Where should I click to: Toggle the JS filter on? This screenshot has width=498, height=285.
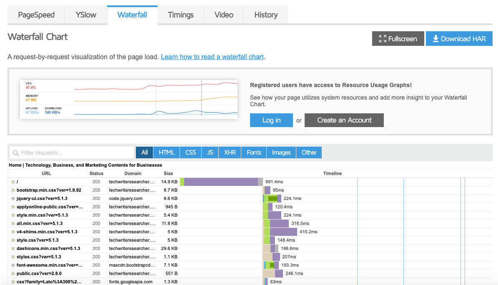210,152
